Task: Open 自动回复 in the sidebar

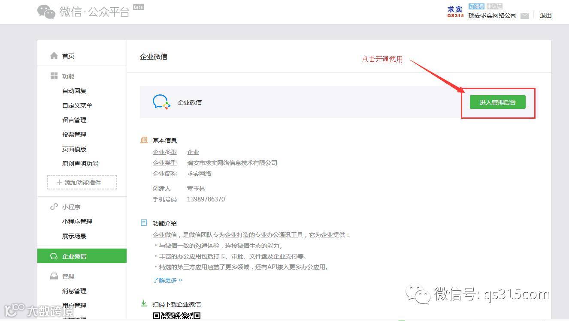Action: point(74,91)
